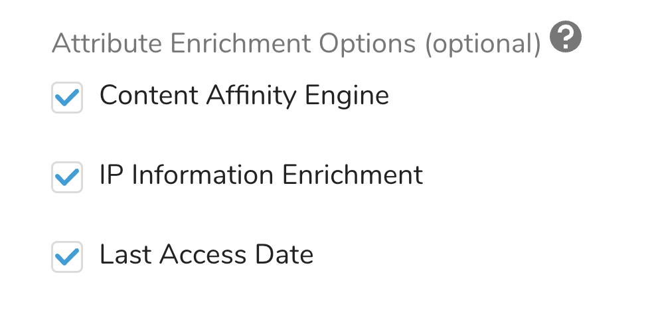Open help for Attribute Enrichment Options
Viewport: 648px width, 316px height.
tap(566, 38)
